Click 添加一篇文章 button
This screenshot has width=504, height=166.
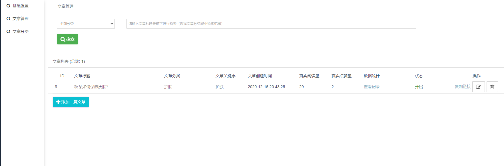tap(71, 102)
